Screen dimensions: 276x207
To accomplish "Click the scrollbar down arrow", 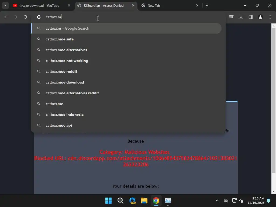I will tap(274, 192).
